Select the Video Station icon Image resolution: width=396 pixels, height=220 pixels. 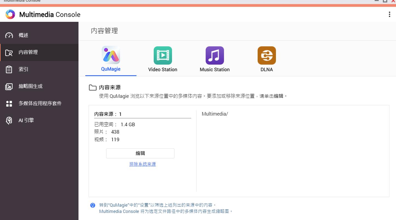coord(162,55)
